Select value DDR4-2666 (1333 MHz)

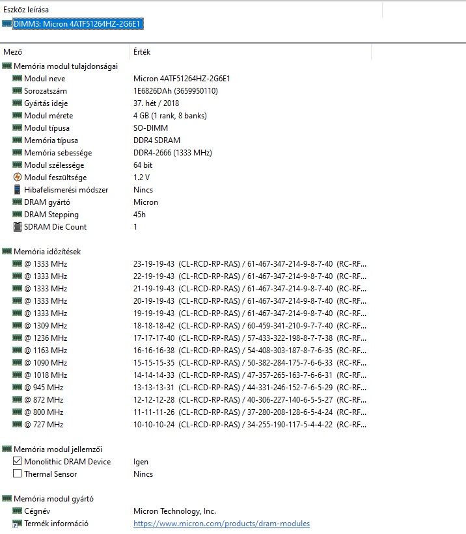tap(173, 153)
